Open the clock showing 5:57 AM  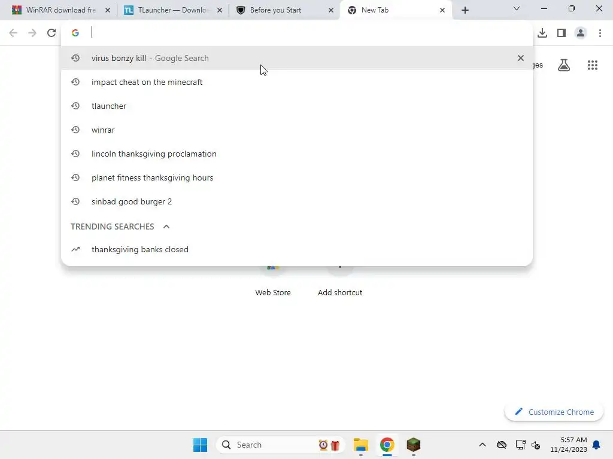pos(569,445)
